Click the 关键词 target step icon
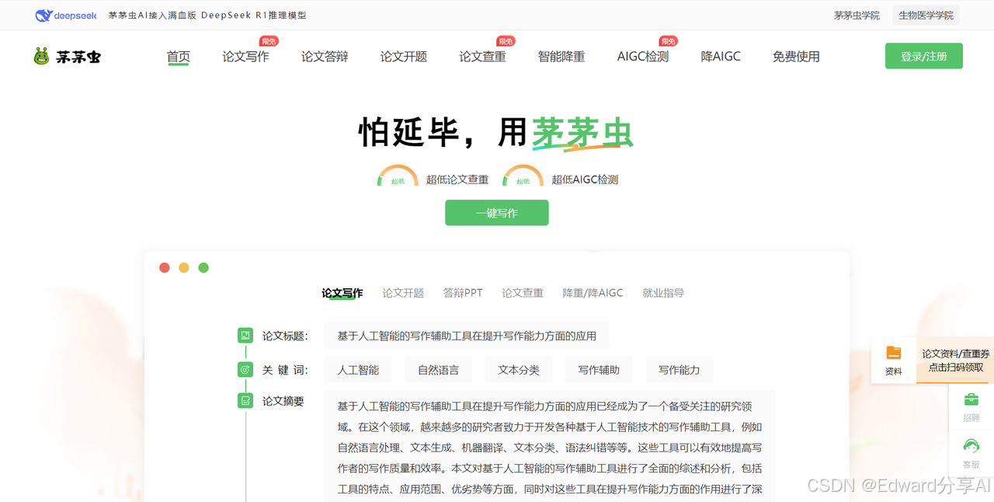Screen dimensions: 994x502 click(245, 369)
